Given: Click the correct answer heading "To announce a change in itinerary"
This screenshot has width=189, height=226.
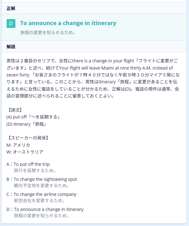Looking at the screenshot, I should (x=68, y=23).
